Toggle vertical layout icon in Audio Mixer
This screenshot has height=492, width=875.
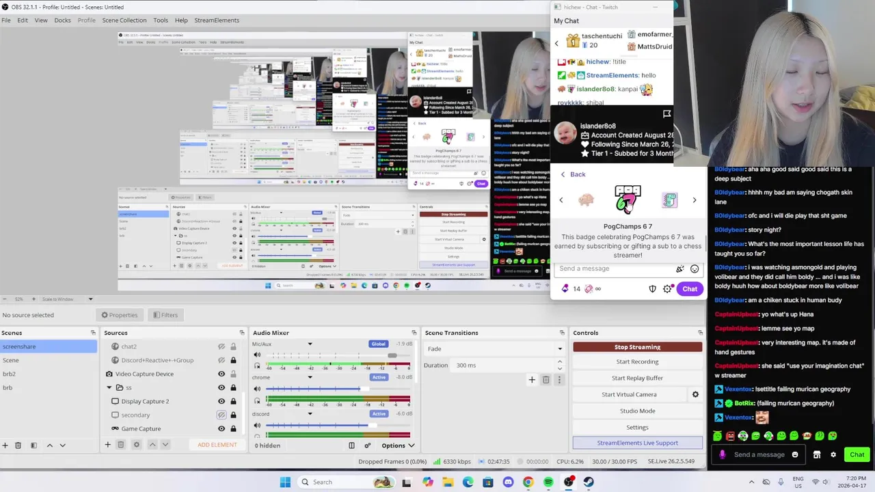[351, 446]
